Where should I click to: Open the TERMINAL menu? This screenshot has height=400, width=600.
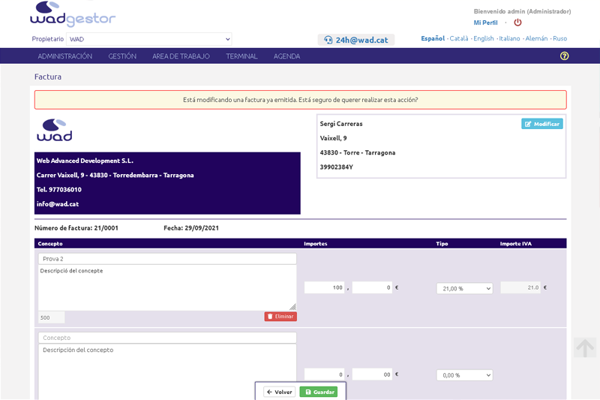pyautogui.click(x=241, y=56)
